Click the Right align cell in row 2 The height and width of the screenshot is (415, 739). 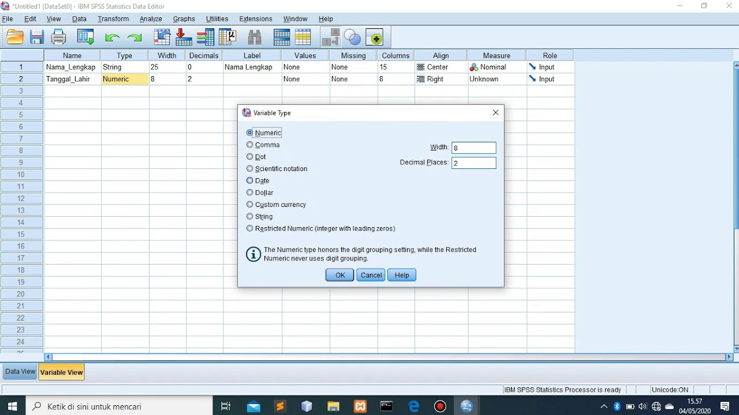(x=441, y=79)
